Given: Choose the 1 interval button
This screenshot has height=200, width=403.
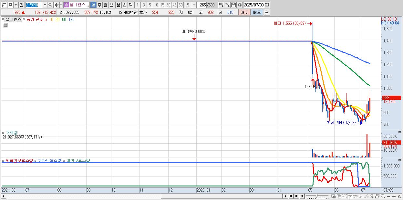Looking at the screenshot, I should [x=137, y=5].
